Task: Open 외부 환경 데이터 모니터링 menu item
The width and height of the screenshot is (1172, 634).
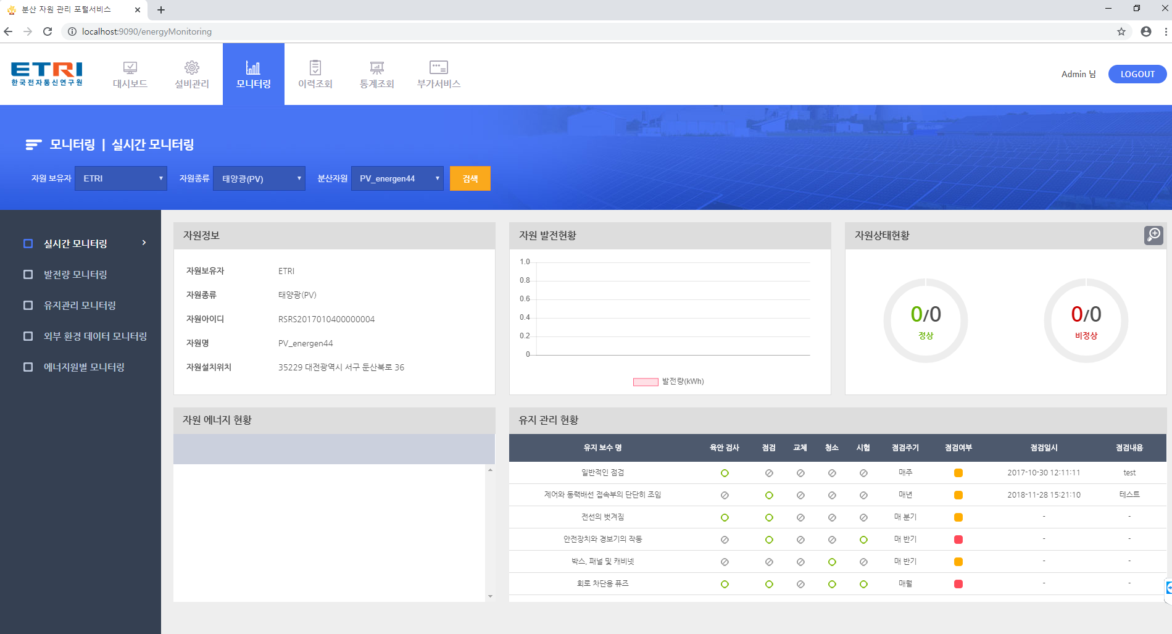Action: coord(95,336)
